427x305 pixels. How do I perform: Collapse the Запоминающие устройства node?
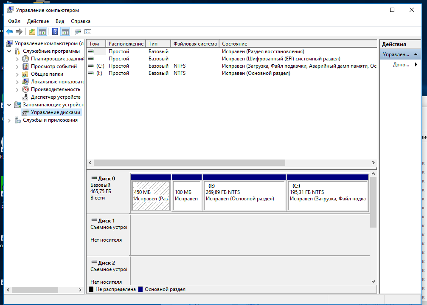[9, 105]
